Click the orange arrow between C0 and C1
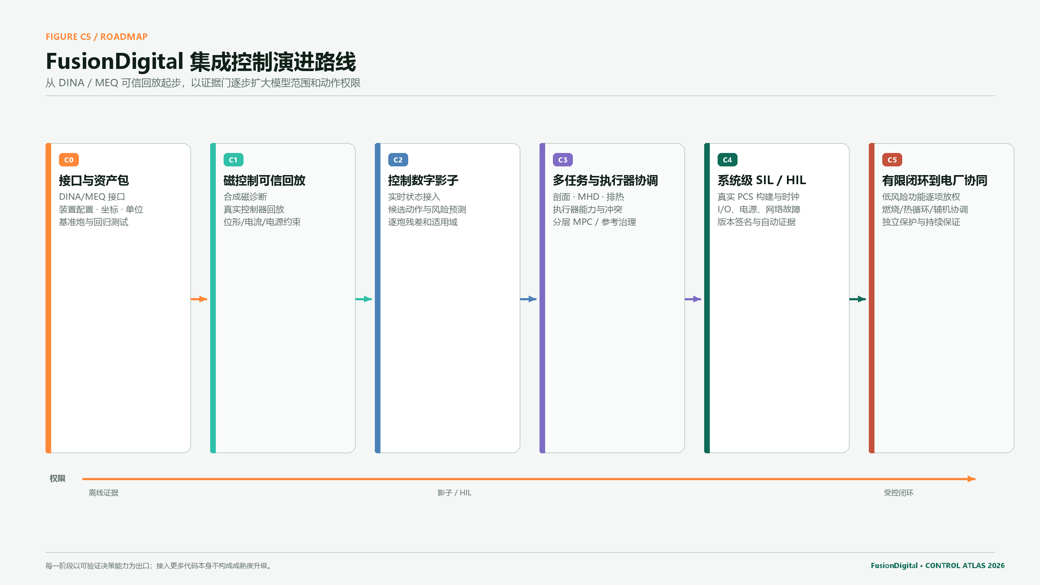 [x=199, y=299]
